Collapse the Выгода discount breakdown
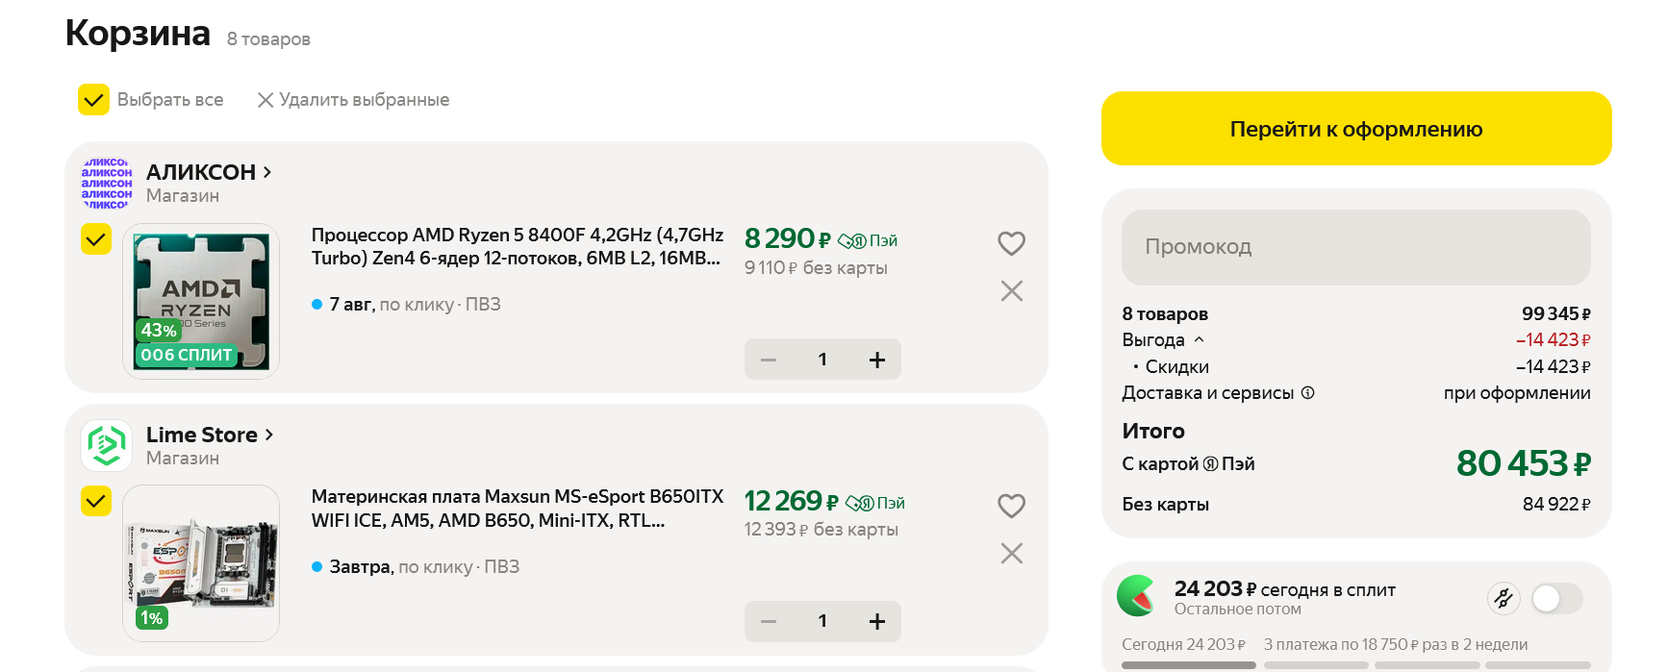This screenshot has height=672, width=1668. click(x=1199, y=339)
